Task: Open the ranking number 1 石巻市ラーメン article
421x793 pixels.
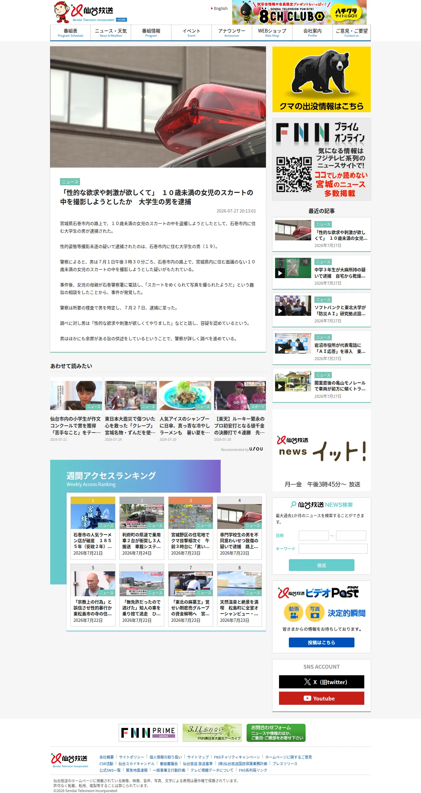Action: coord(93,528)
